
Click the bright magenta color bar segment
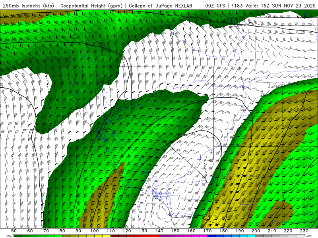pos(203,236)
